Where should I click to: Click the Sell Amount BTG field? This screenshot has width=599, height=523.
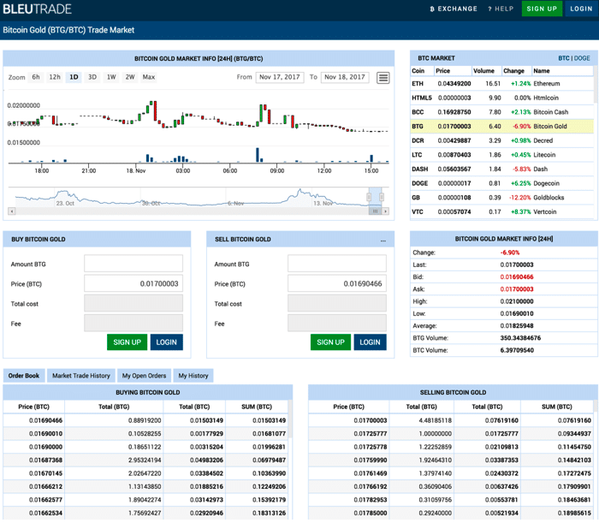tap(337, 264)
